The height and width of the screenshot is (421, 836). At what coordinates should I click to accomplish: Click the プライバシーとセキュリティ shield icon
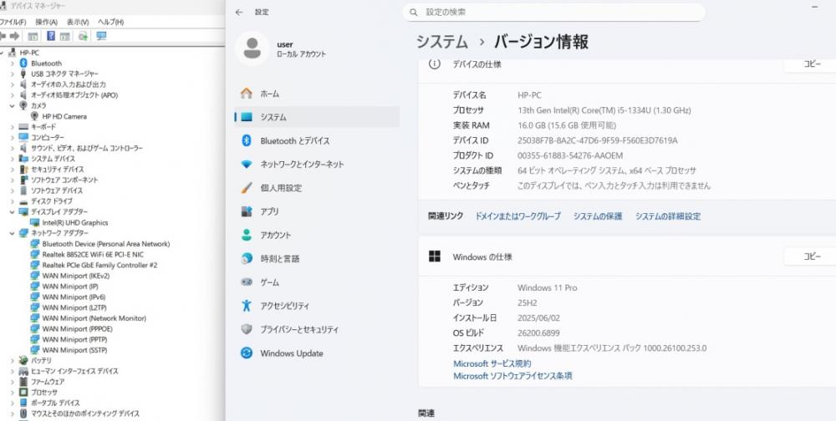coord(247,329)
